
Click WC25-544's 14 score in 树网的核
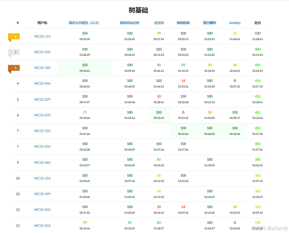[x=183, y=81]
